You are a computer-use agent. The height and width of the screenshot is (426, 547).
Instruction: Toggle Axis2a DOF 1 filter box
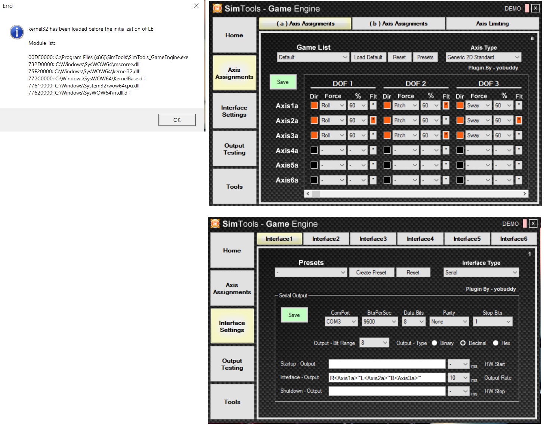point(373,120)
